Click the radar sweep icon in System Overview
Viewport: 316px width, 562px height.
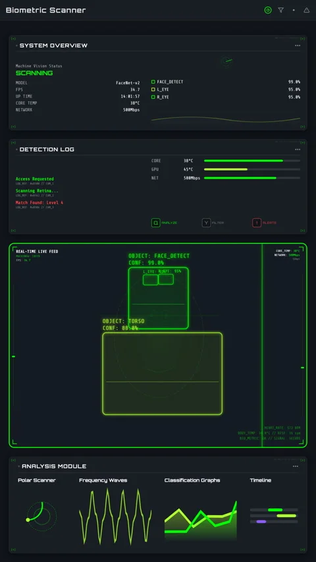[226, 61]
